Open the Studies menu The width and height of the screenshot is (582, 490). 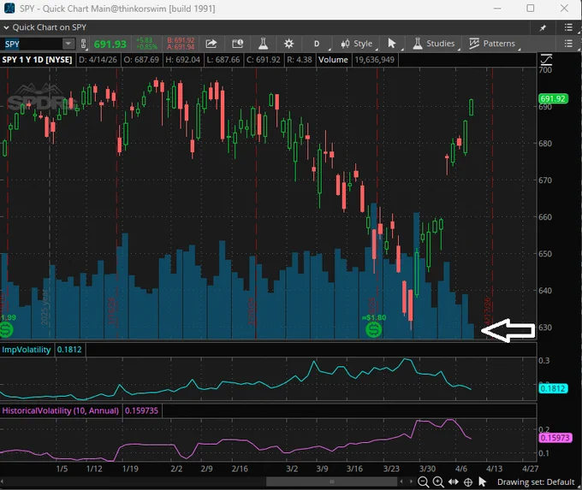[x=435, y=44]
